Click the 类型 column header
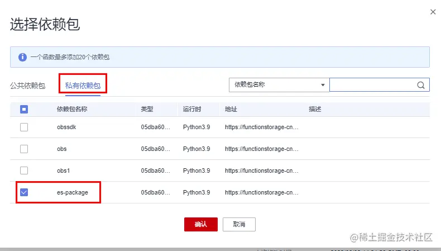Screen dimensions: 441x251 point(147,110)
